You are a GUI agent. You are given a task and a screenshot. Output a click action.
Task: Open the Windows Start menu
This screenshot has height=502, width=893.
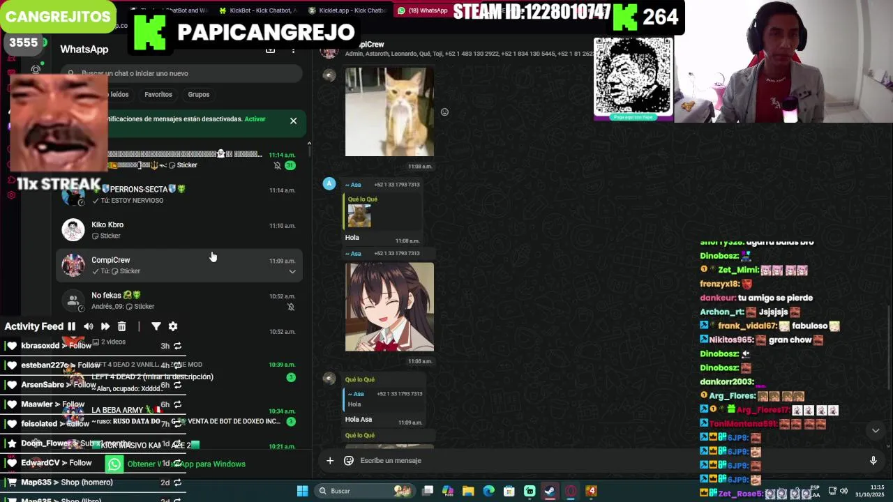pyautogui.click(x=302, y=491)
